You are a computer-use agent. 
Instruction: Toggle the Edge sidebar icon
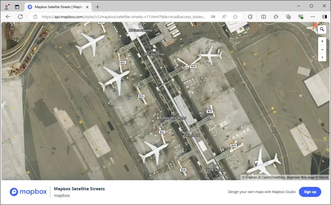325,17
